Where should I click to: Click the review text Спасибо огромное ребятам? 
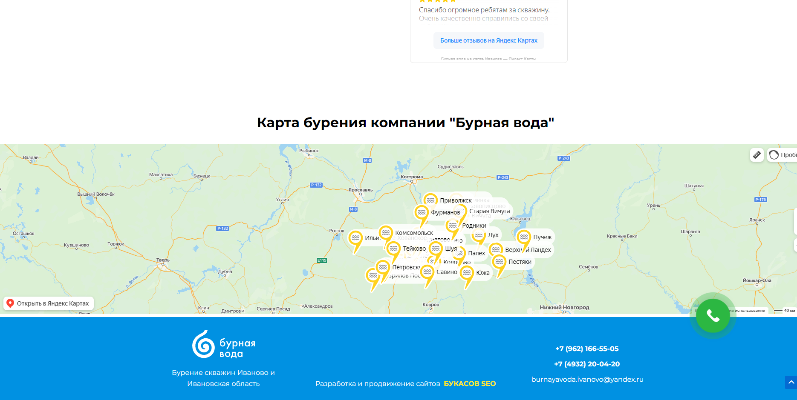pyautogui.click(x=484, y=10)
